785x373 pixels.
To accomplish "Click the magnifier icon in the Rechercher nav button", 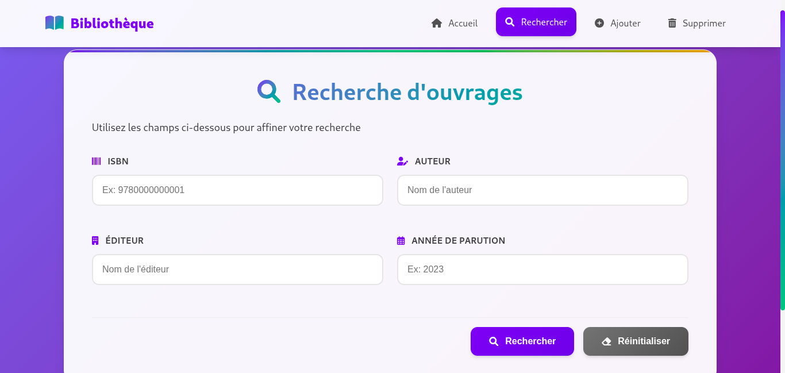I will click(x=509, y=21).
